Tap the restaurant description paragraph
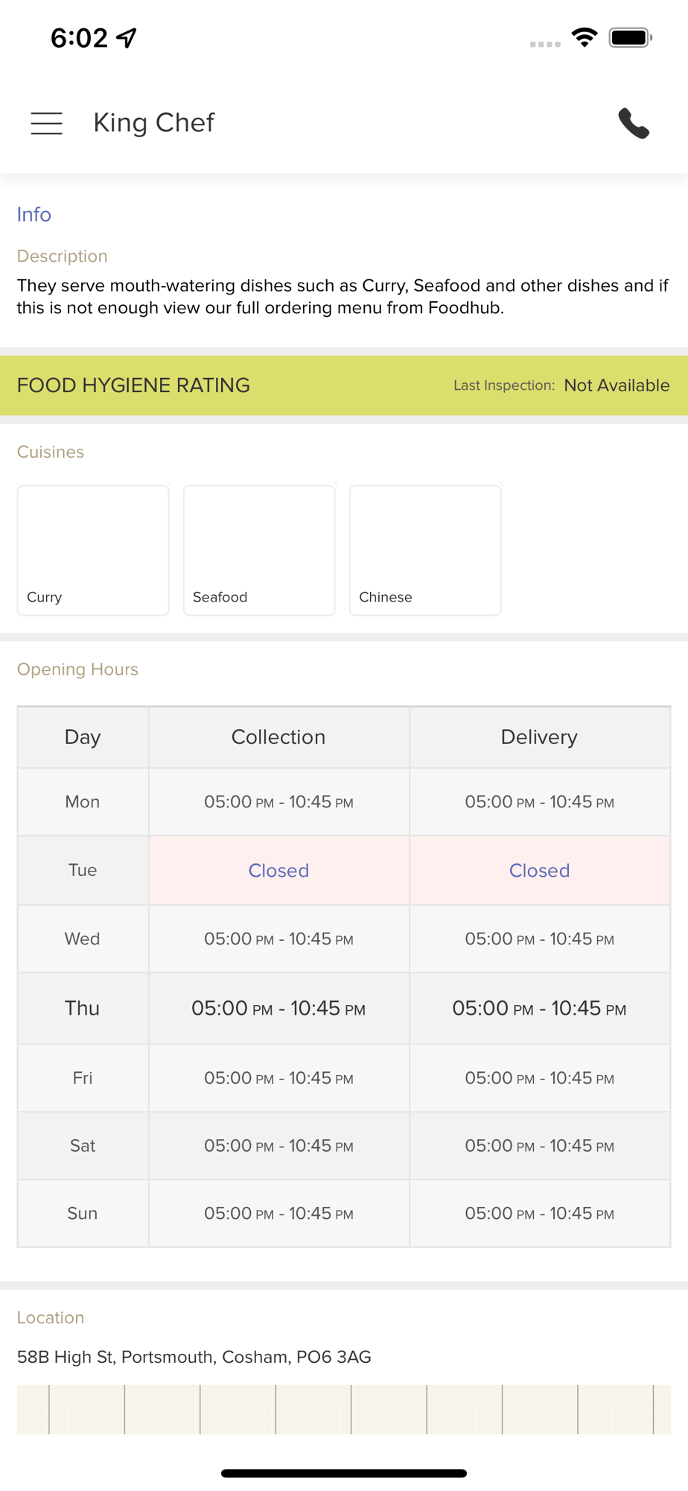The image size is (688, 1491). (343, 297)
